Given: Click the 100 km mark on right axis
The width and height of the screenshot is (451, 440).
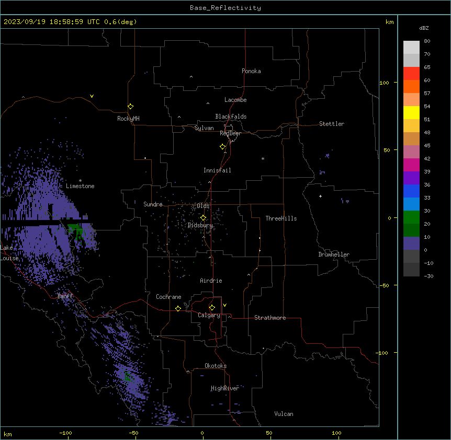Looking at the screenshot, I should point(384,83).
